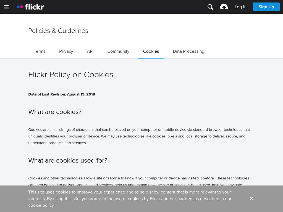Dismiss the cookie banner with X
The height and width of the screenshot is (212, 283).
pos(251,199)
